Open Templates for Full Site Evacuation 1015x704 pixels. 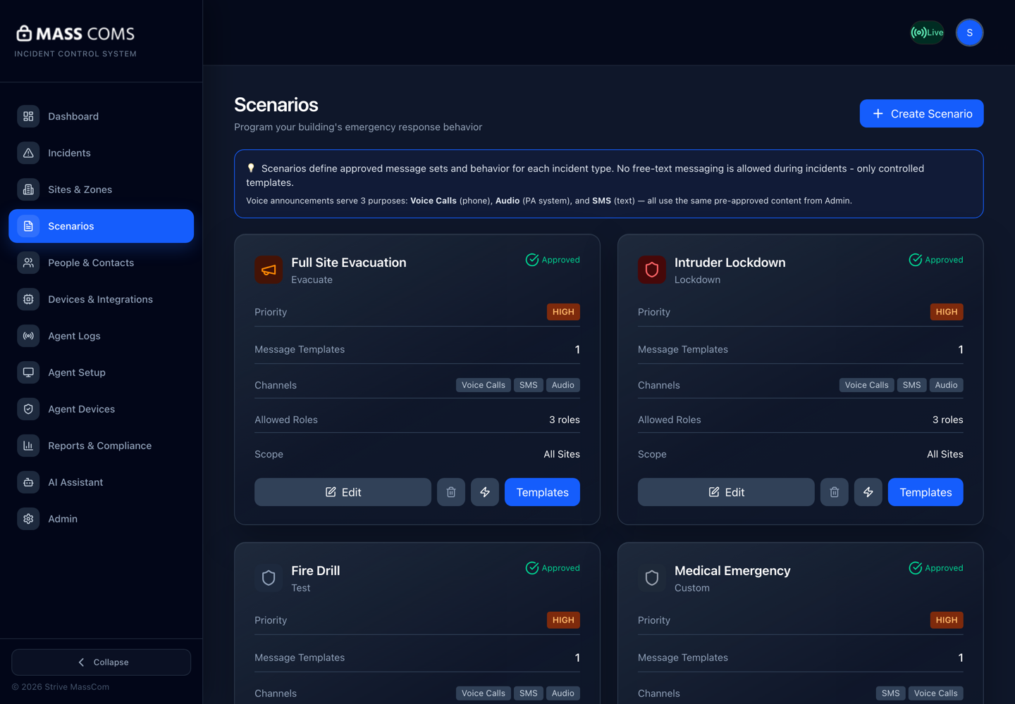[543, 492]
